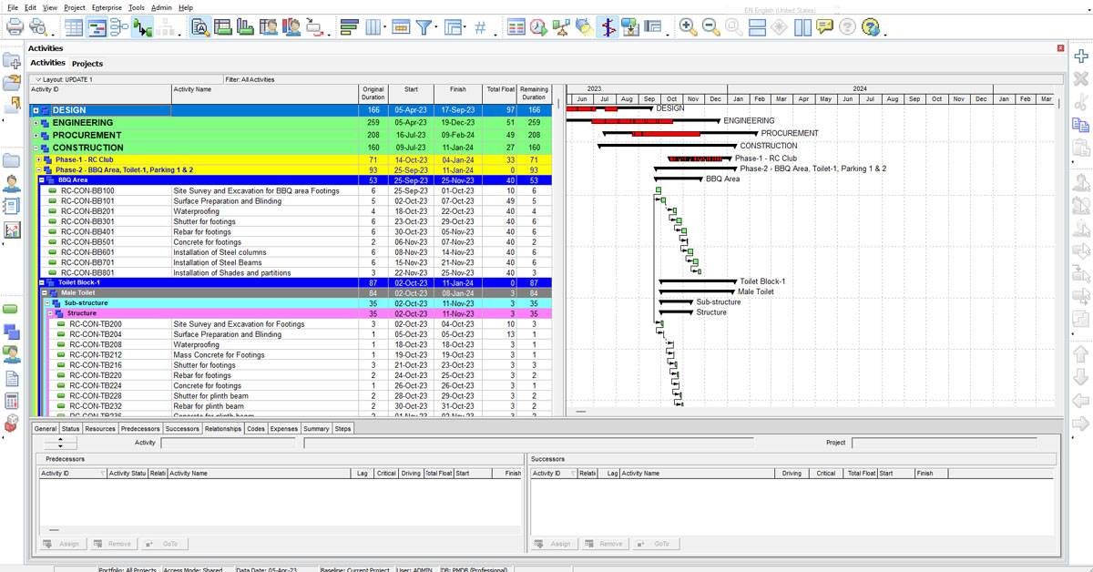Viewport: 1093px width, 572px height.
Task: Click the activity stepper arrows in details
Action: click(61, 443)
